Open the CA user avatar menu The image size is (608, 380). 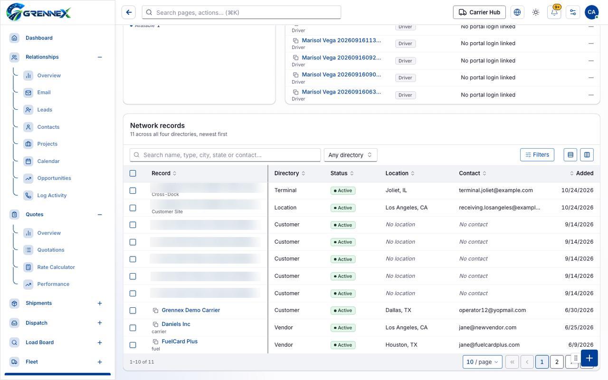pyautogui.click(x=591, y=12)
